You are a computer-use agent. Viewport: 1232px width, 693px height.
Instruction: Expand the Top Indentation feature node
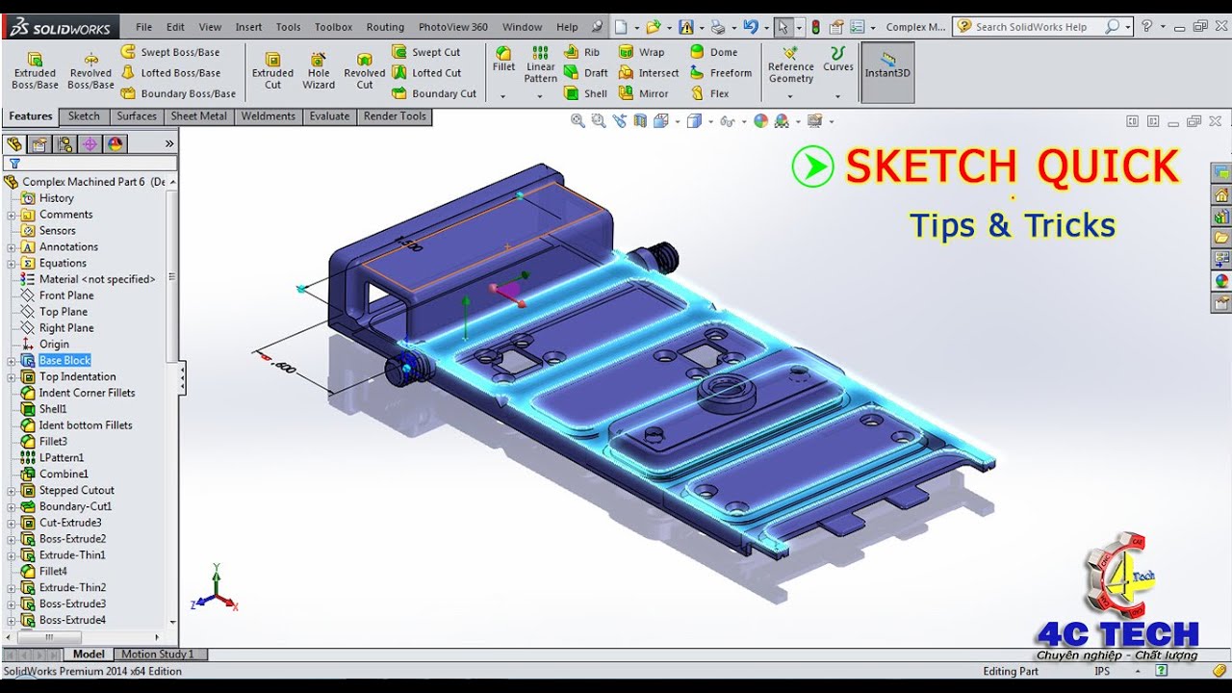(12, 377)
